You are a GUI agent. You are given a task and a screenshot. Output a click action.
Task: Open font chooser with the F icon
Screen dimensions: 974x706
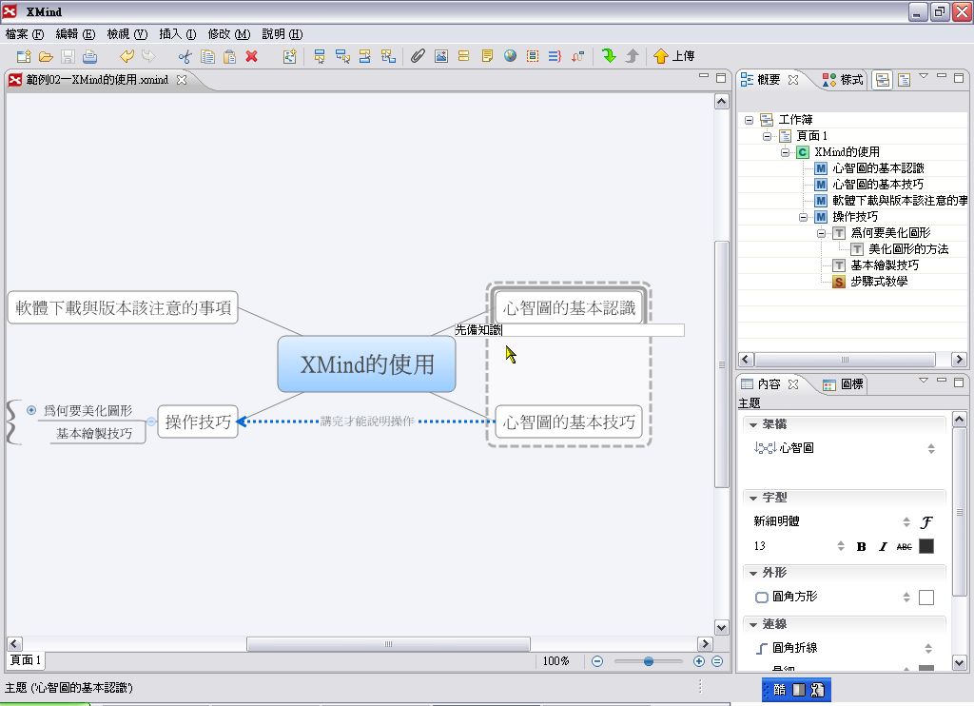[926, 522]
